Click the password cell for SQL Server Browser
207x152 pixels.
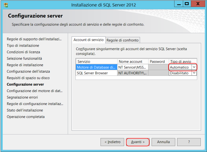click(x=158, y=73)
